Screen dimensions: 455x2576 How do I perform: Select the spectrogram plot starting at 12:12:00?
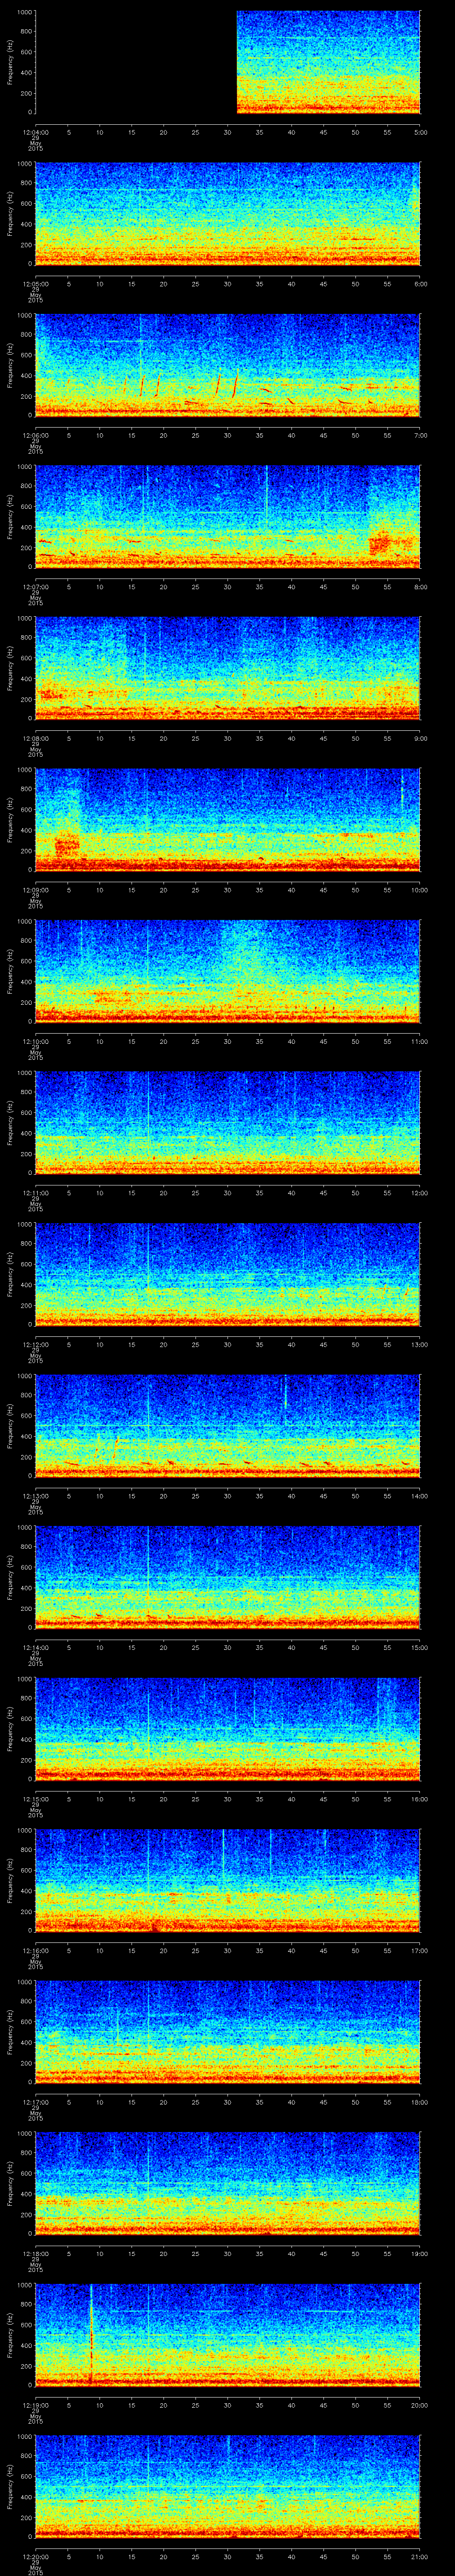[228, 1274]
